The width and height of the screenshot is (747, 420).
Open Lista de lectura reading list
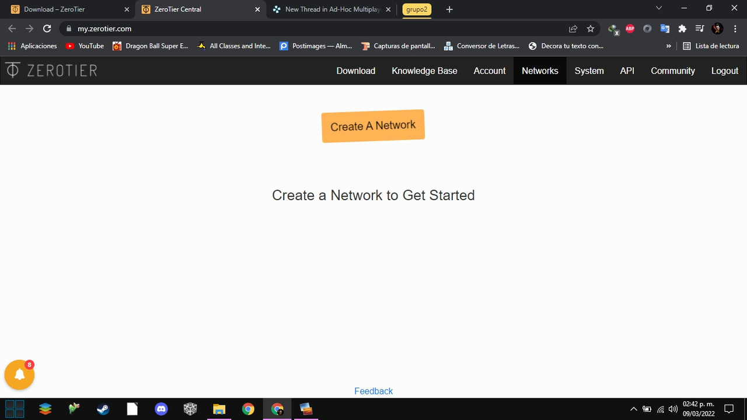(x=711, y=45)
